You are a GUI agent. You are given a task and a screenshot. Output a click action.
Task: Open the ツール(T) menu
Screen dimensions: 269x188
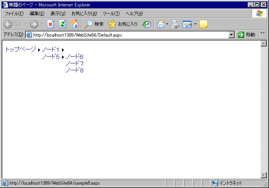(x=111, y=14)
